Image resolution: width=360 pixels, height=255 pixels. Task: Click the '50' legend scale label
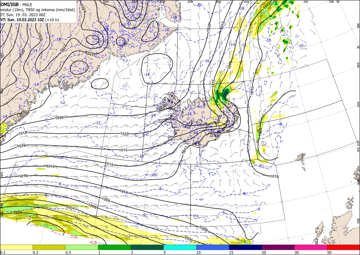tap(329, 252)
